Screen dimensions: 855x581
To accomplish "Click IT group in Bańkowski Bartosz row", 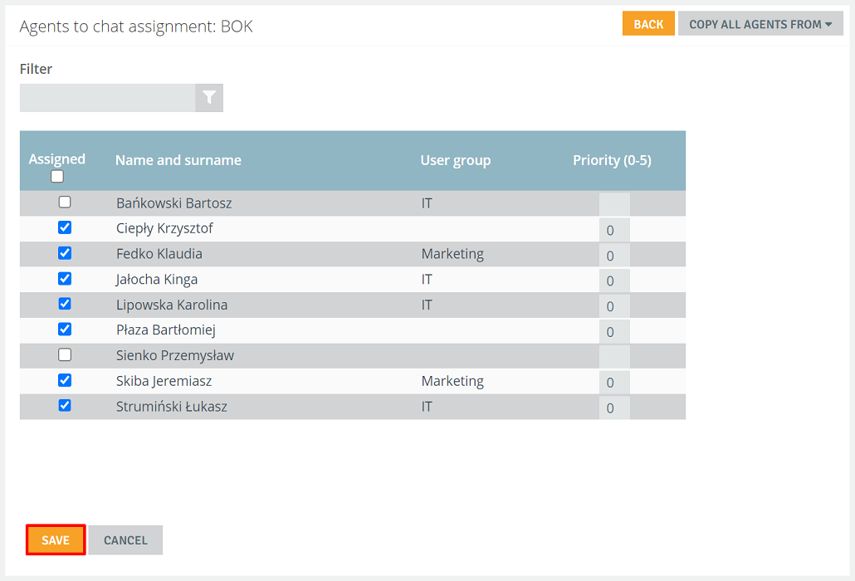I will pos(427,203).
